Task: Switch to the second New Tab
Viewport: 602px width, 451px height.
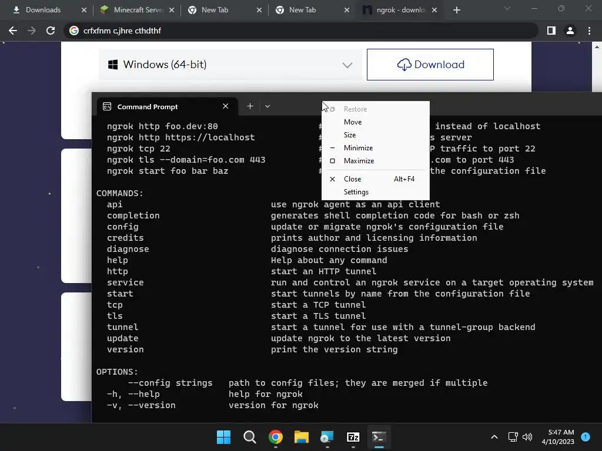Action: click(303, 10)
